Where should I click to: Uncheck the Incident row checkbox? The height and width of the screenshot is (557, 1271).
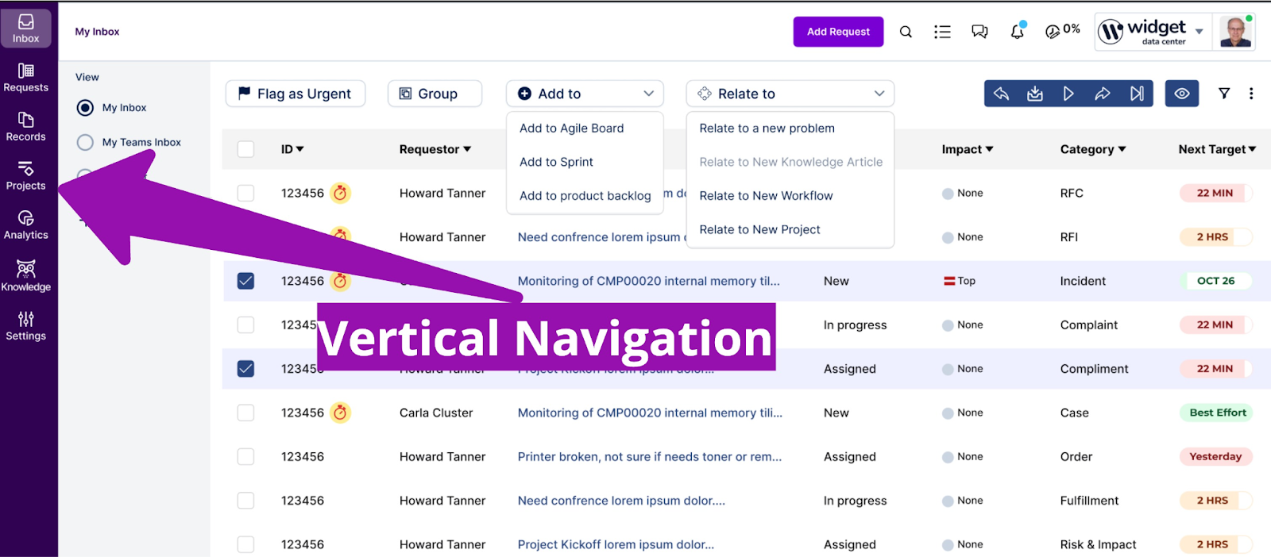[x=246, y=281]
